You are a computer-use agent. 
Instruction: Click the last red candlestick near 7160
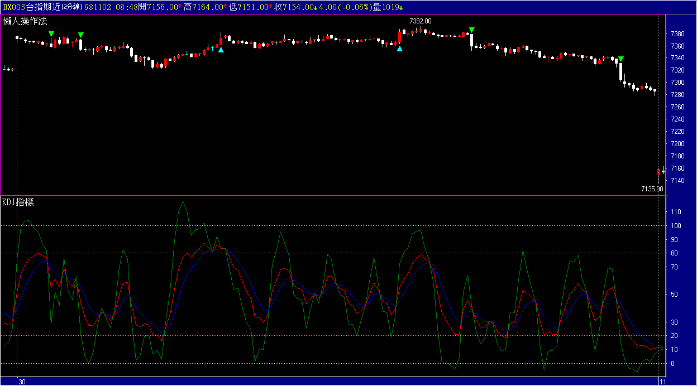coord(659,172)
